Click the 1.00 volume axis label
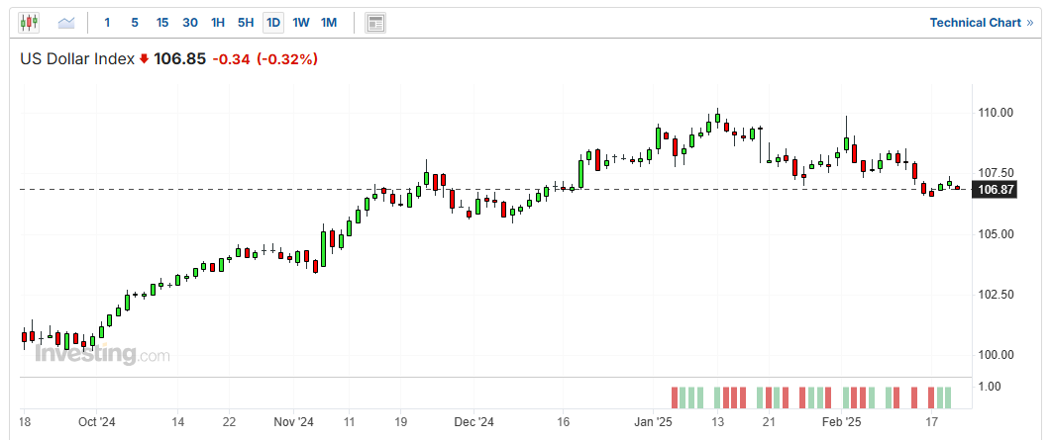The width and height of the screenshot is (1052, 440). pos(990,387)
